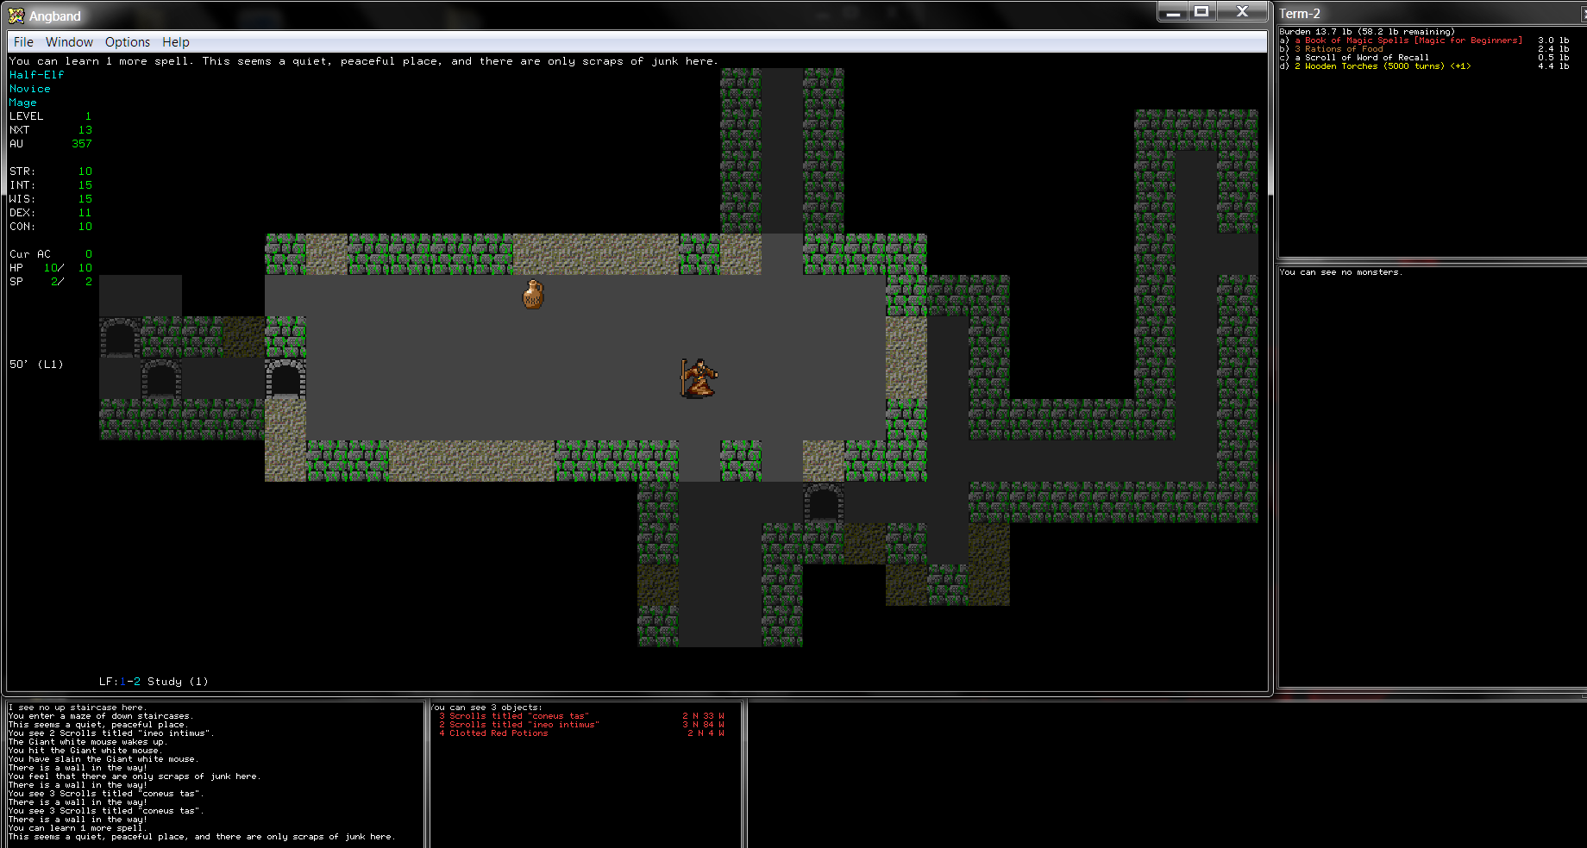Click the CON stat row

click(x=50, y=227)
